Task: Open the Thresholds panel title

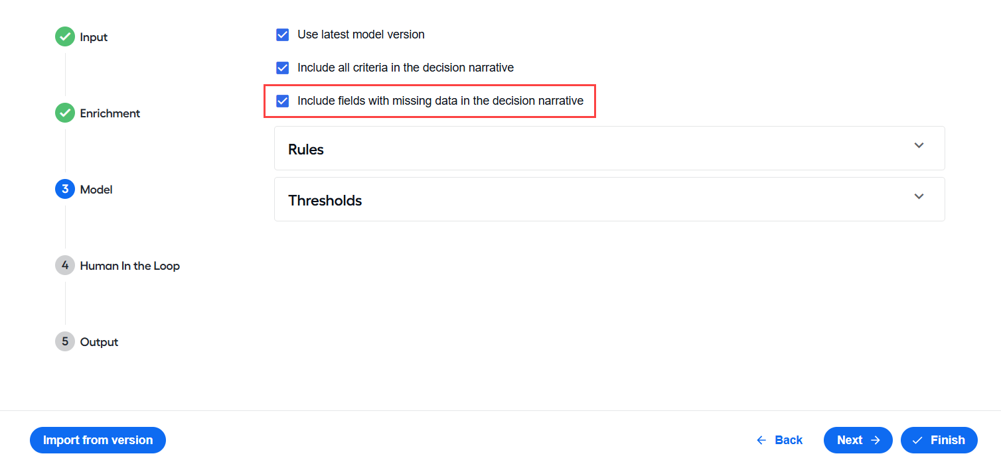Action: click(x=325, y=200)
